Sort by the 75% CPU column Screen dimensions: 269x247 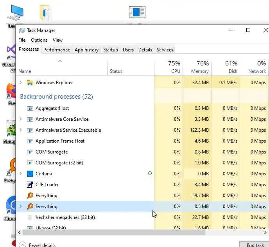click(169, 68)
